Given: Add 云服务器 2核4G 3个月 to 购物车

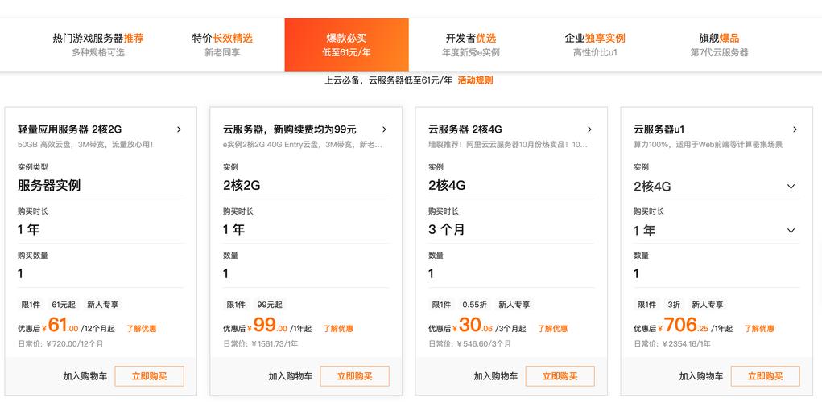Looking at the screenshot, I should pos(496,376).
